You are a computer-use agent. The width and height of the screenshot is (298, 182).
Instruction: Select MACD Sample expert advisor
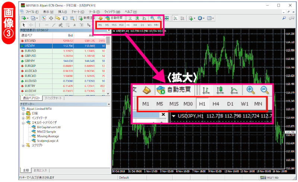tap(47, 131)
